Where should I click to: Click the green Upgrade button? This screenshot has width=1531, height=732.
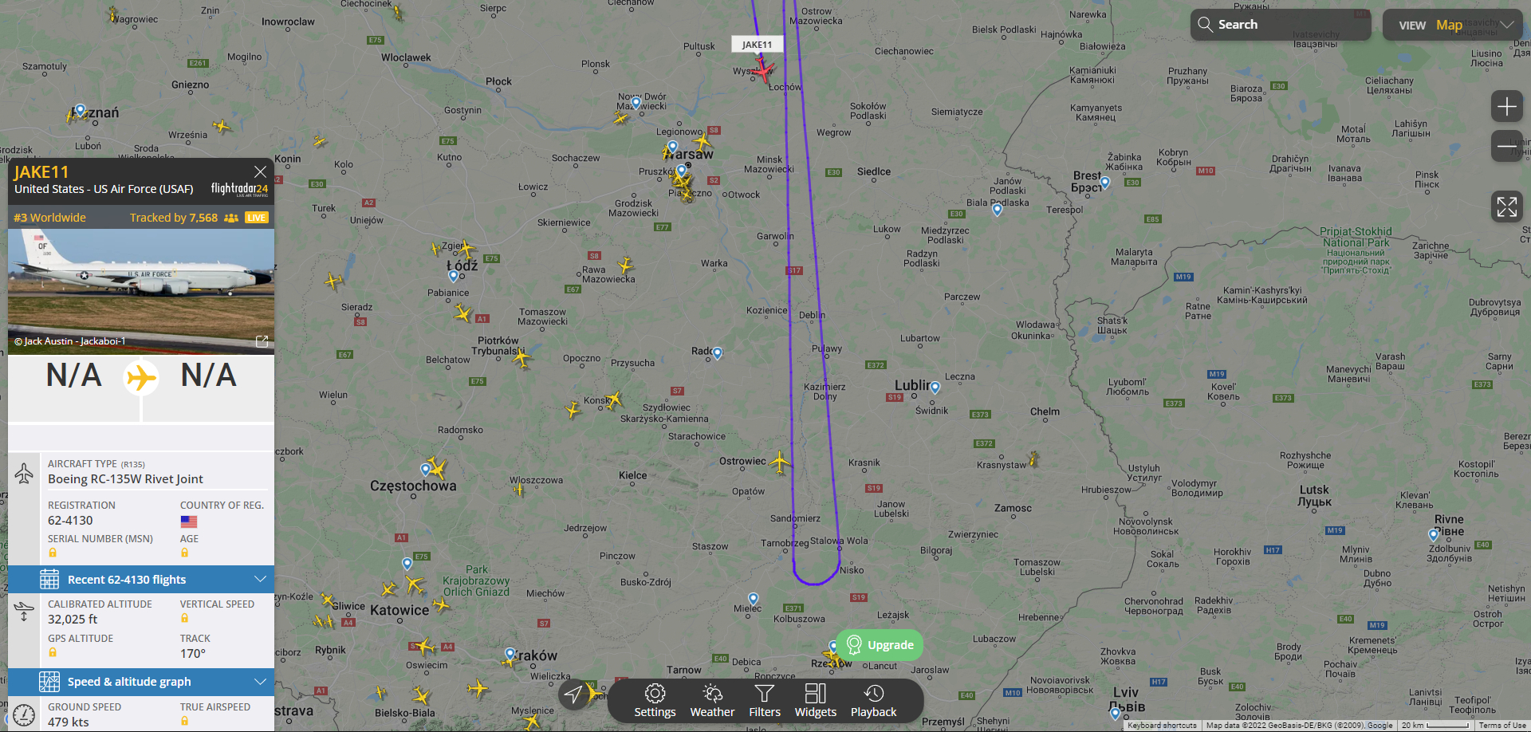click(x=880, y=645)
